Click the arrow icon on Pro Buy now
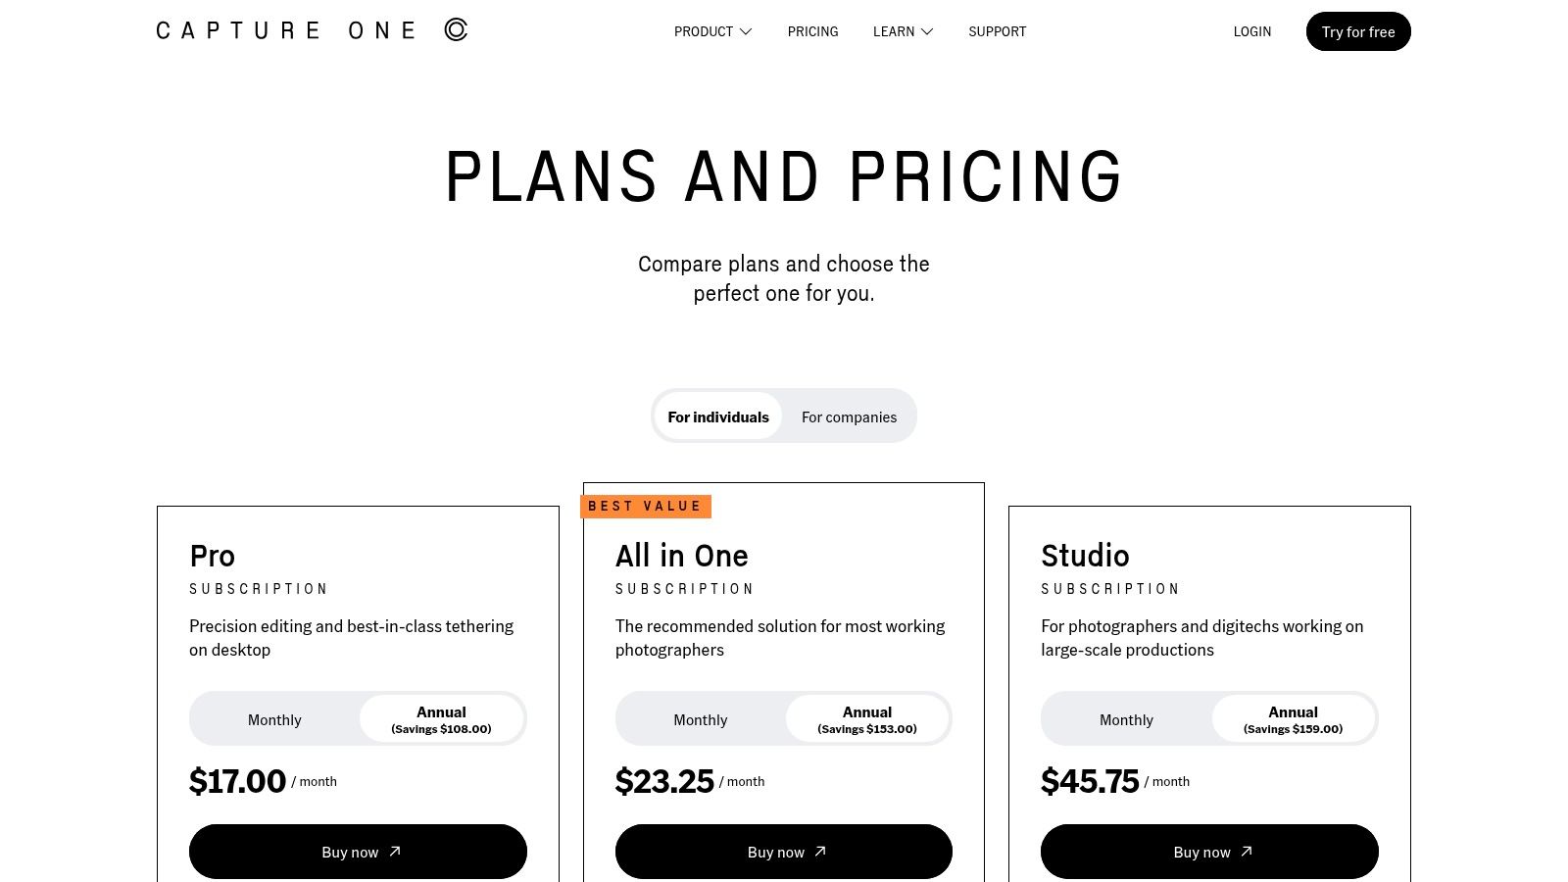Screen dimensions: 1568x882 [395, 851]
